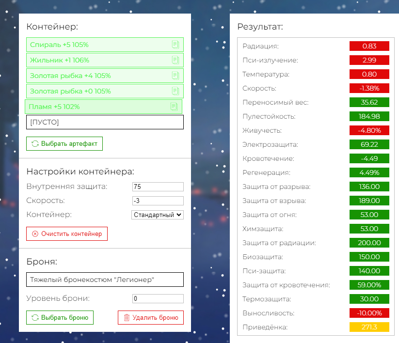Click the green Пулестойкость value 184.98

(369, 116)
